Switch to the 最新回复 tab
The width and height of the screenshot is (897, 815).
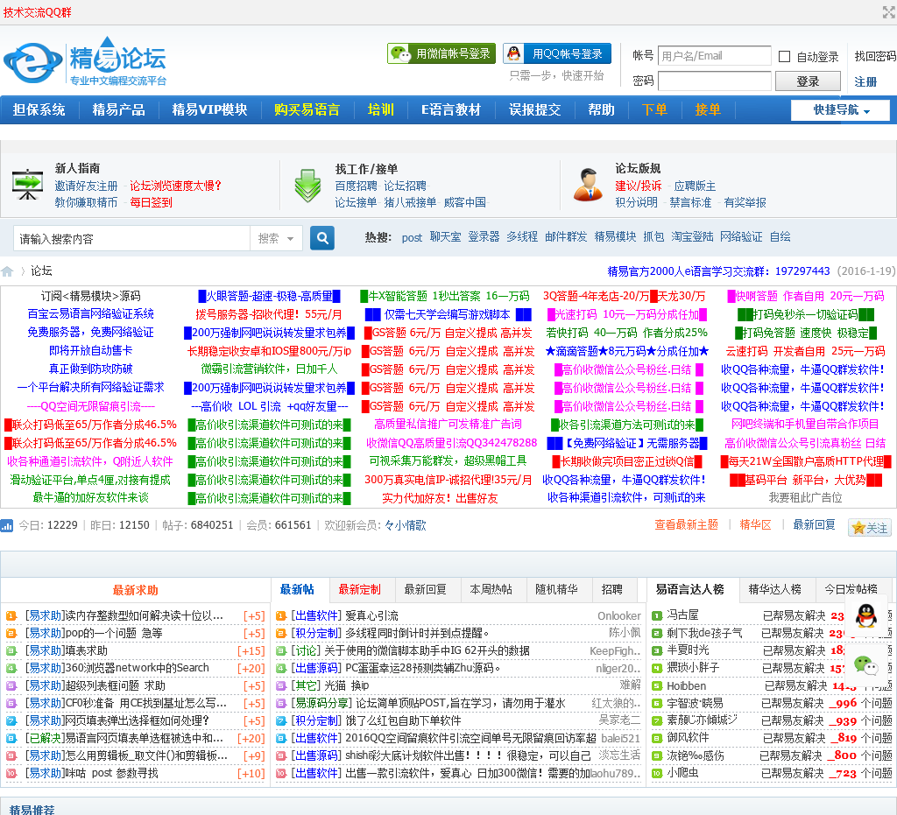click(425, 589)
